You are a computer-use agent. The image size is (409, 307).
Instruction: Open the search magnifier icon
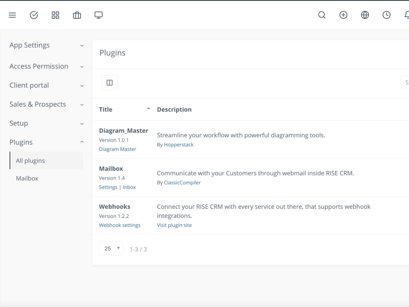tap(322, 15)
